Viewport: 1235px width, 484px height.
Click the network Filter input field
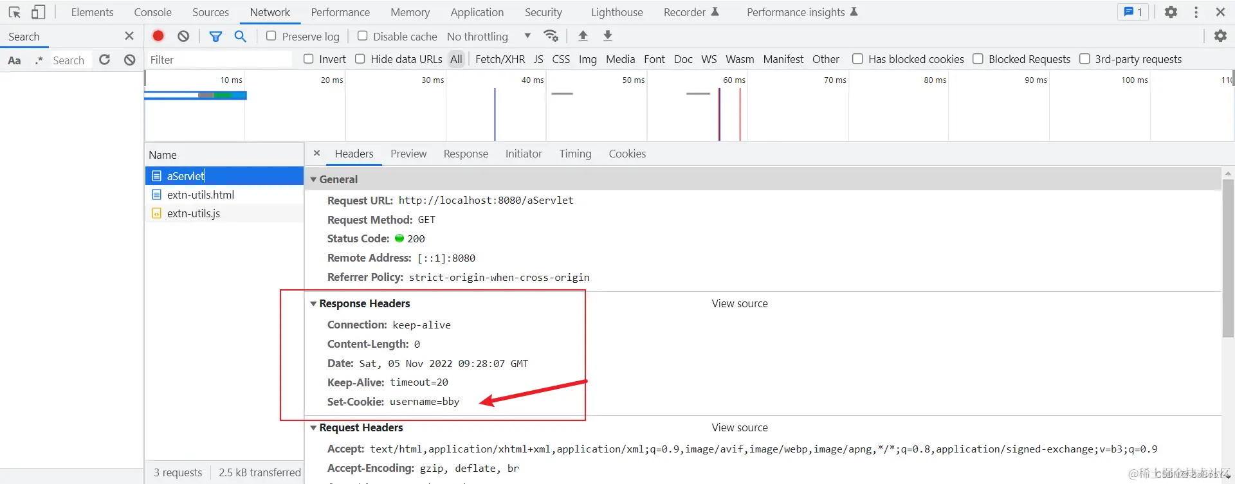[x=219, y=60]
